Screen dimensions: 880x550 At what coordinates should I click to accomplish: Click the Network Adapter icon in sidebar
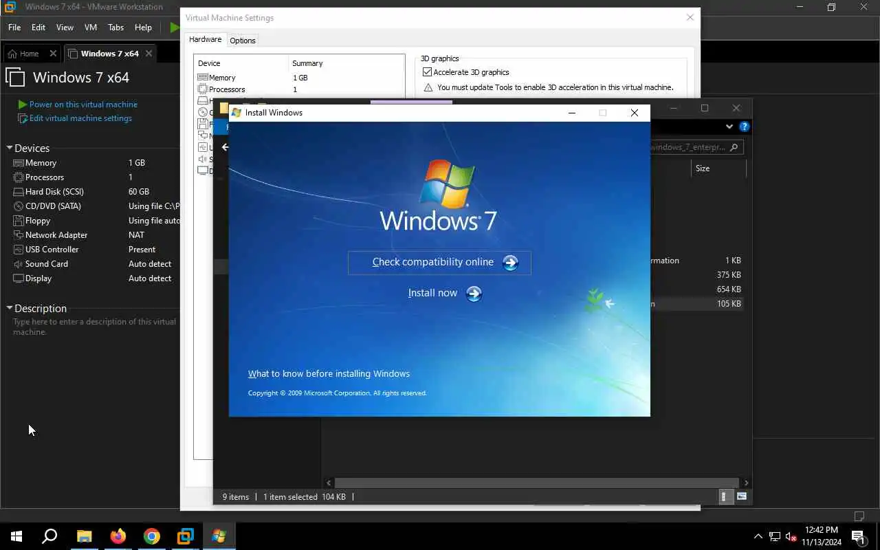pos(19,235)
